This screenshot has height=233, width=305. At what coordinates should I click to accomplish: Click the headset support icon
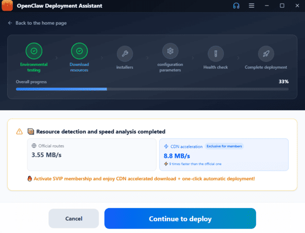236,6
